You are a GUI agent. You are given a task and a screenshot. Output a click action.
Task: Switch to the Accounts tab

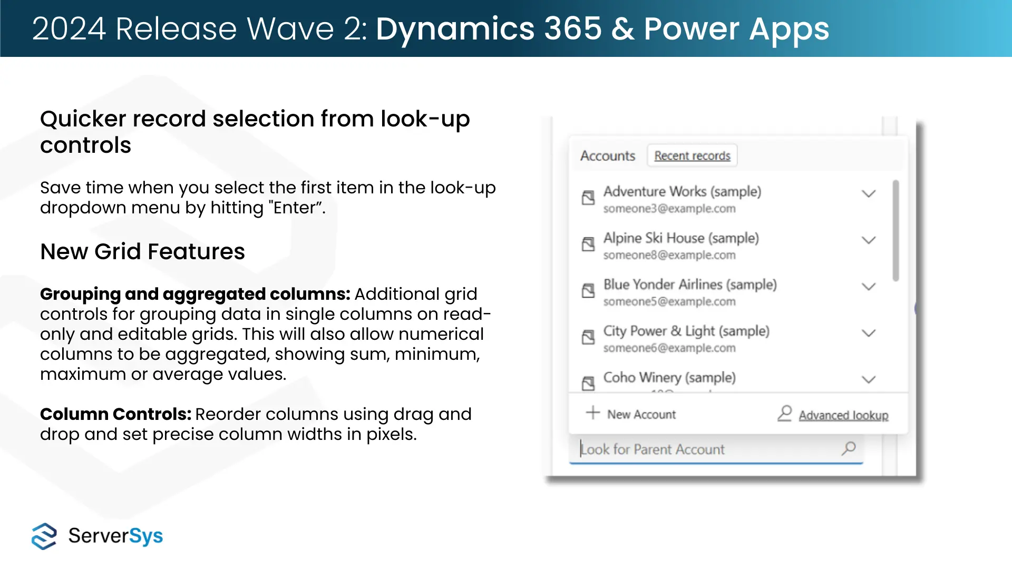click(608, 156)
